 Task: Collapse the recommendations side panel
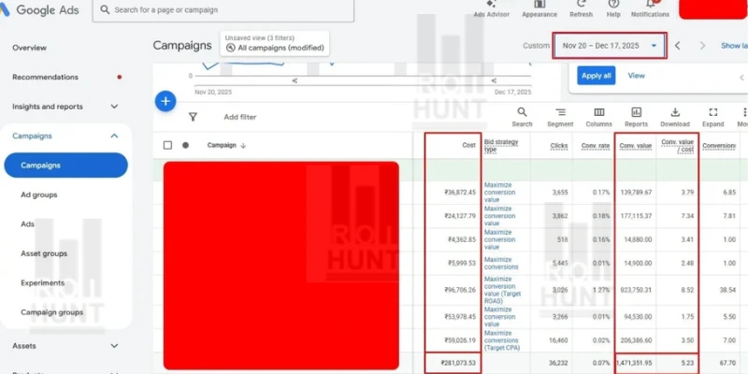(x=741, y=78)
